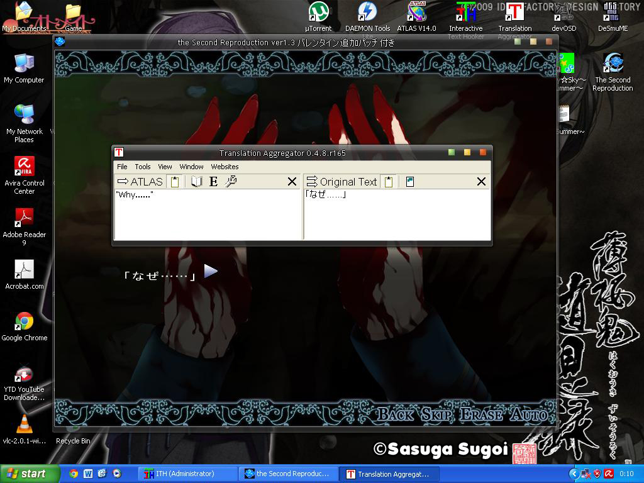Toggle Original Text clipboard monitor icon
Viewport: 644px width, 483px height.
tap(389, 182)
